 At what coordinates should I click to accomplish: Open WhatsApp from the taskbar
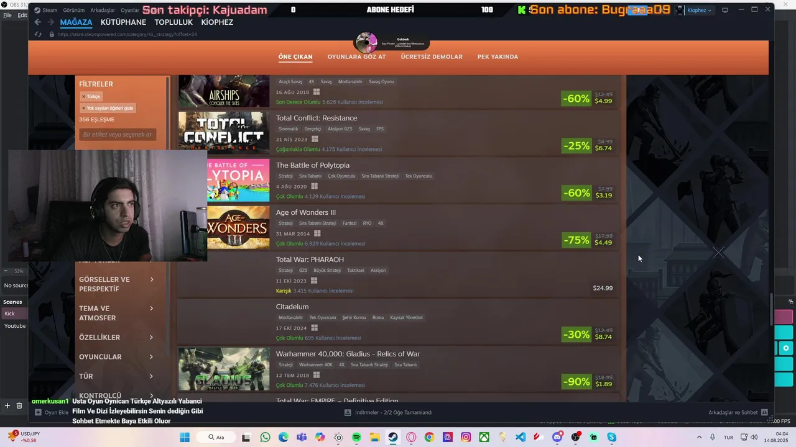[266, 437]
